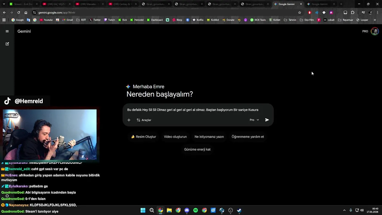Screen dimensions: 382x215
Task: Open the Dashboard bookmark
Action: coord(155,20)
